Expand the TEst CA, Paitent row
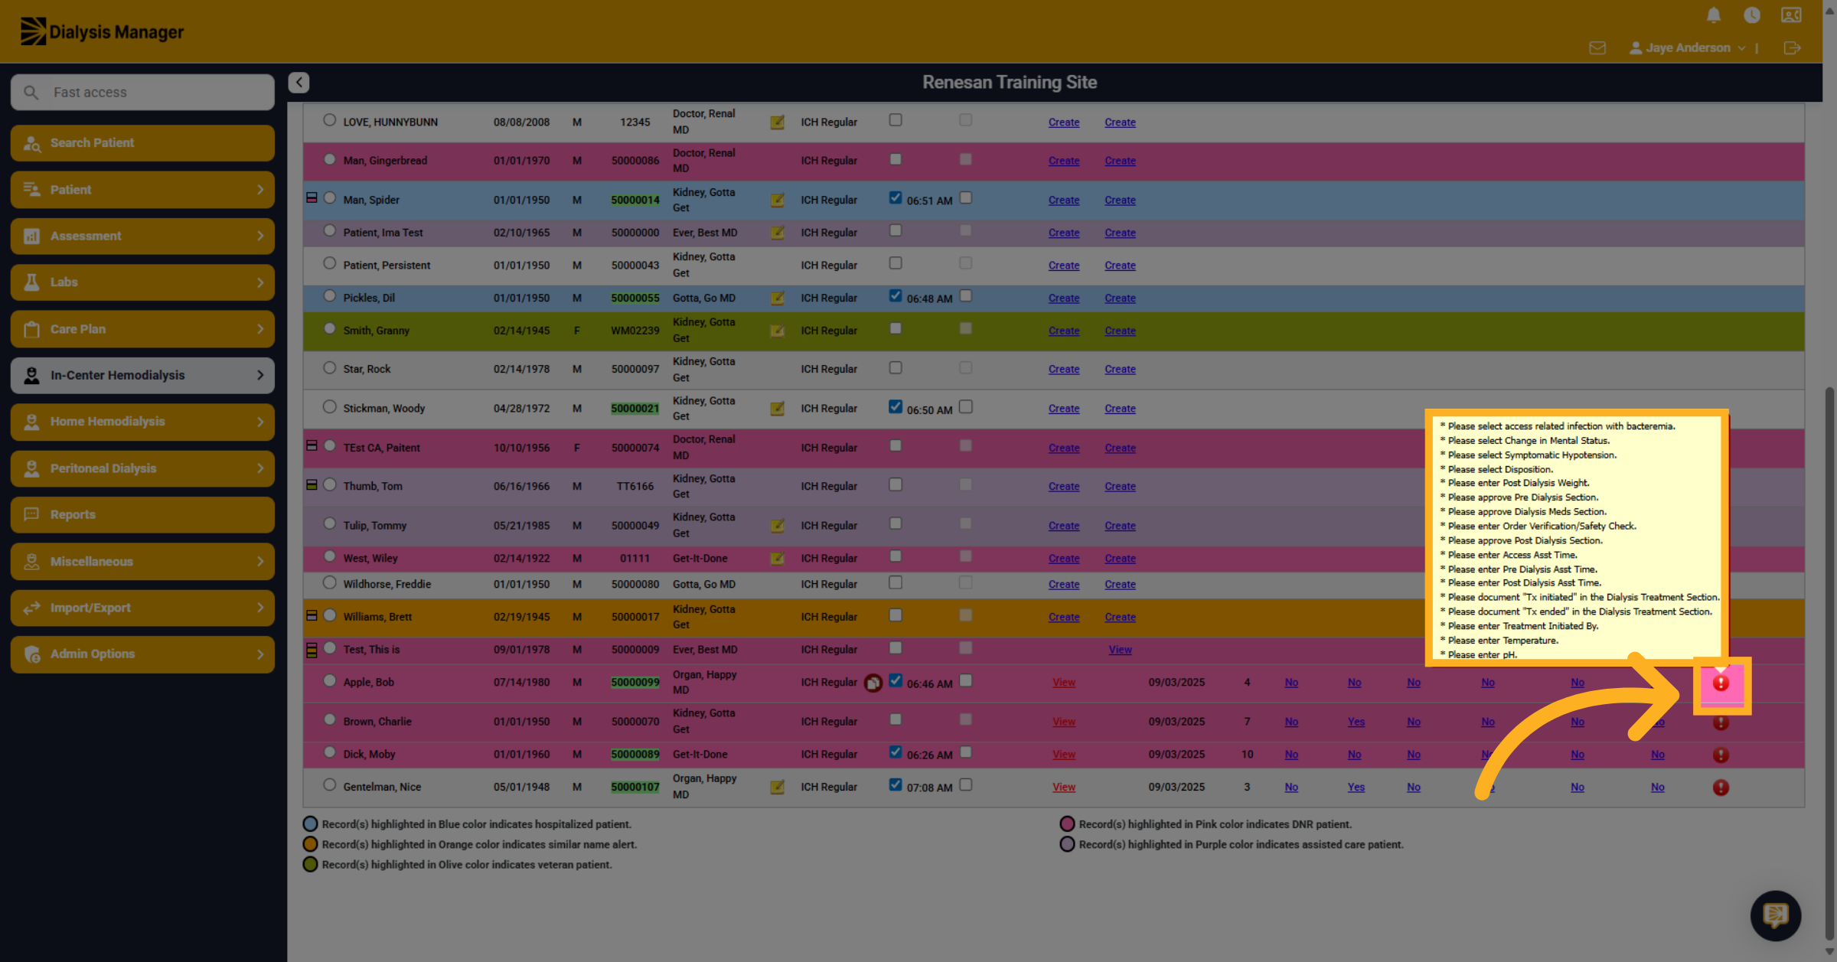Viewport: 1837px width, 962px height. 312,445
